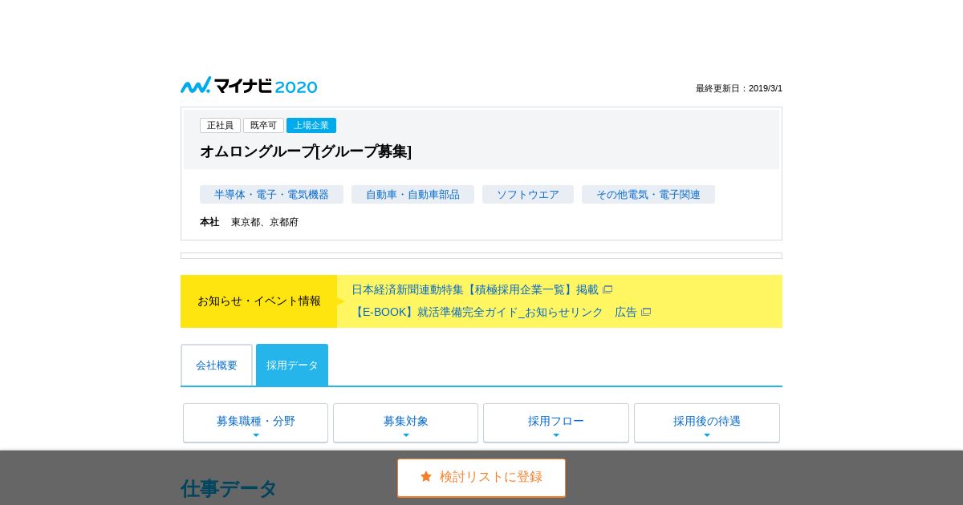Click the マイナビ2020 logo
963x505 pixels.
[x=249, y=86]
